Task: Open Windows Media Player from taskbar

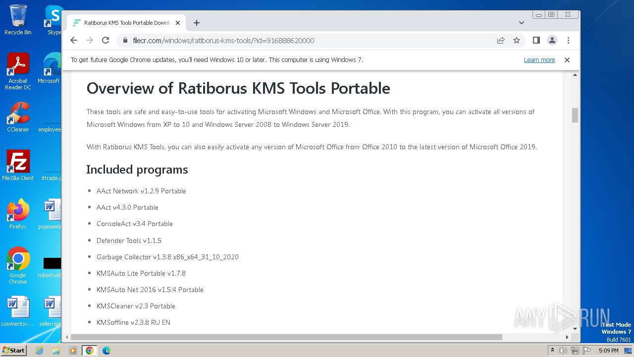Action: point(73,351)
